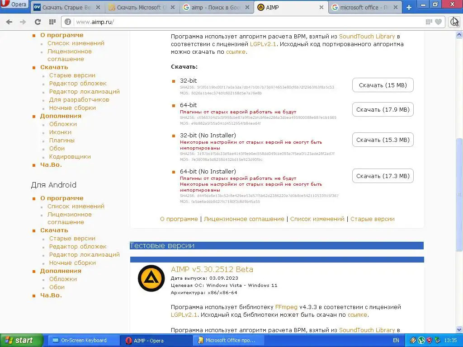Download 32-bit No Installer (15.3 MB)
This screenshot has width=463, height=347.
click(383, 140)
